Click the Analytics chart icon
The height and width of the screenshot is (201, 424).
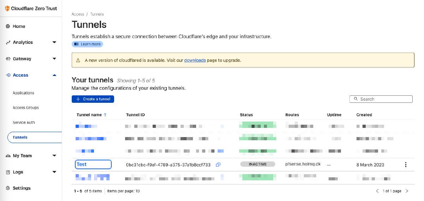[x=8, y=42]
